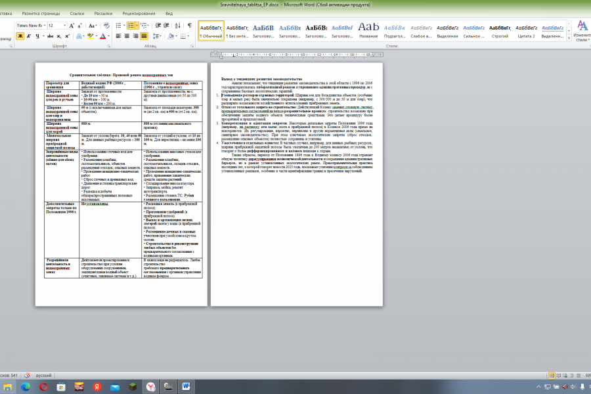Screen dimensions: 591x394
Task: Toggle italic formatting (К)
Action: coord(29,36)
